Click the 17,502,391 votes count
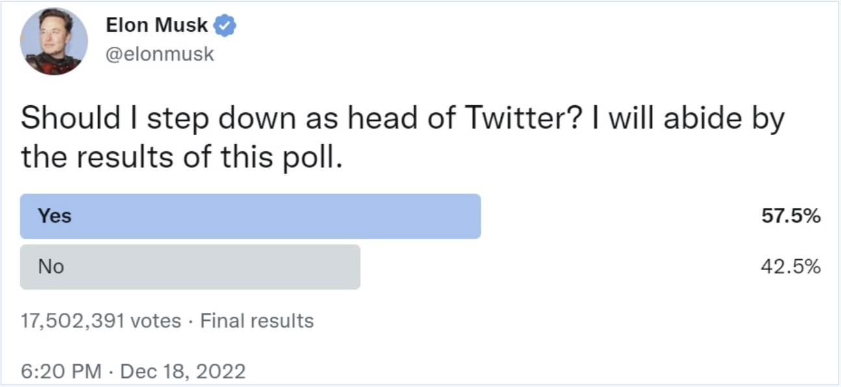Image resolution: width=841 pixels, height=387 pixels. click(x=101, y=321)
